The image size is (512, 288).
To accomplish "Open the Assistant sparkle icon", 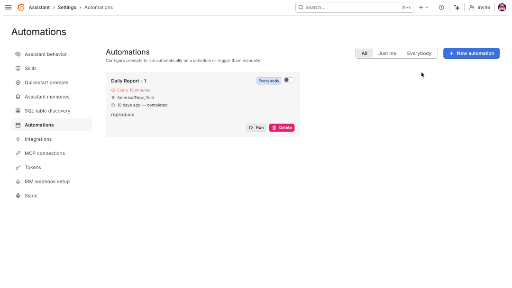I will pyautogui.click(x=457, y=7).
